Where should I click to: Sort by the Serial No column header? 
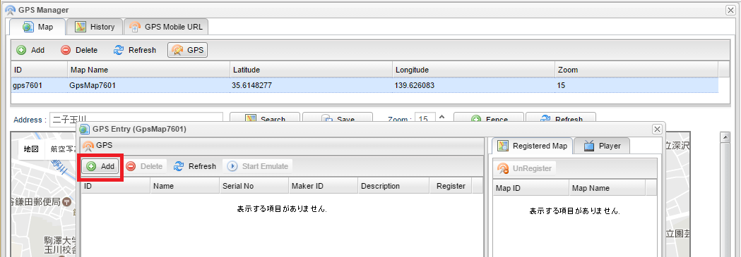254,186
